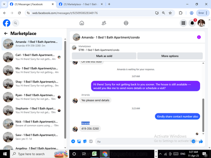Choose a sticker icon in the composer
The image size is (211, 158).
point(85,141)
